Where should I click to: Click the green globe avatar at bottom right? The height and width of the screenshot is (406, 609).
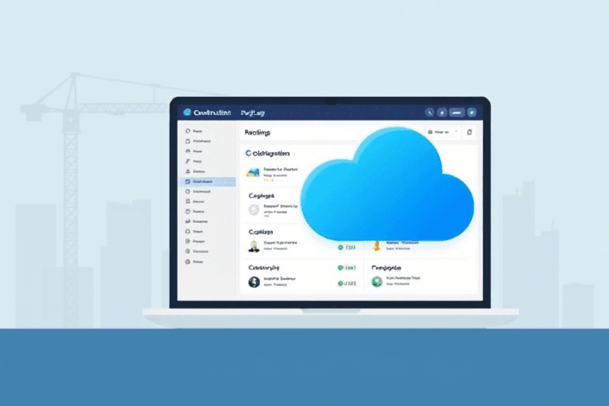pos(377,282)
